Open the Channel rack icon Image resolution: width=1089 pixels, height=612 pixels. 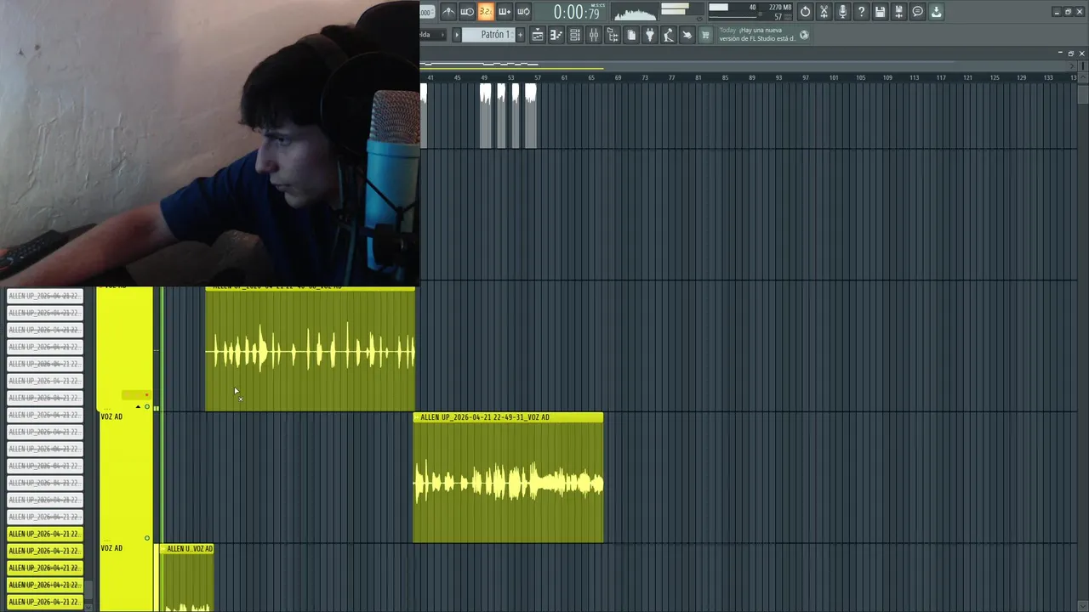[x=575, y=35]
